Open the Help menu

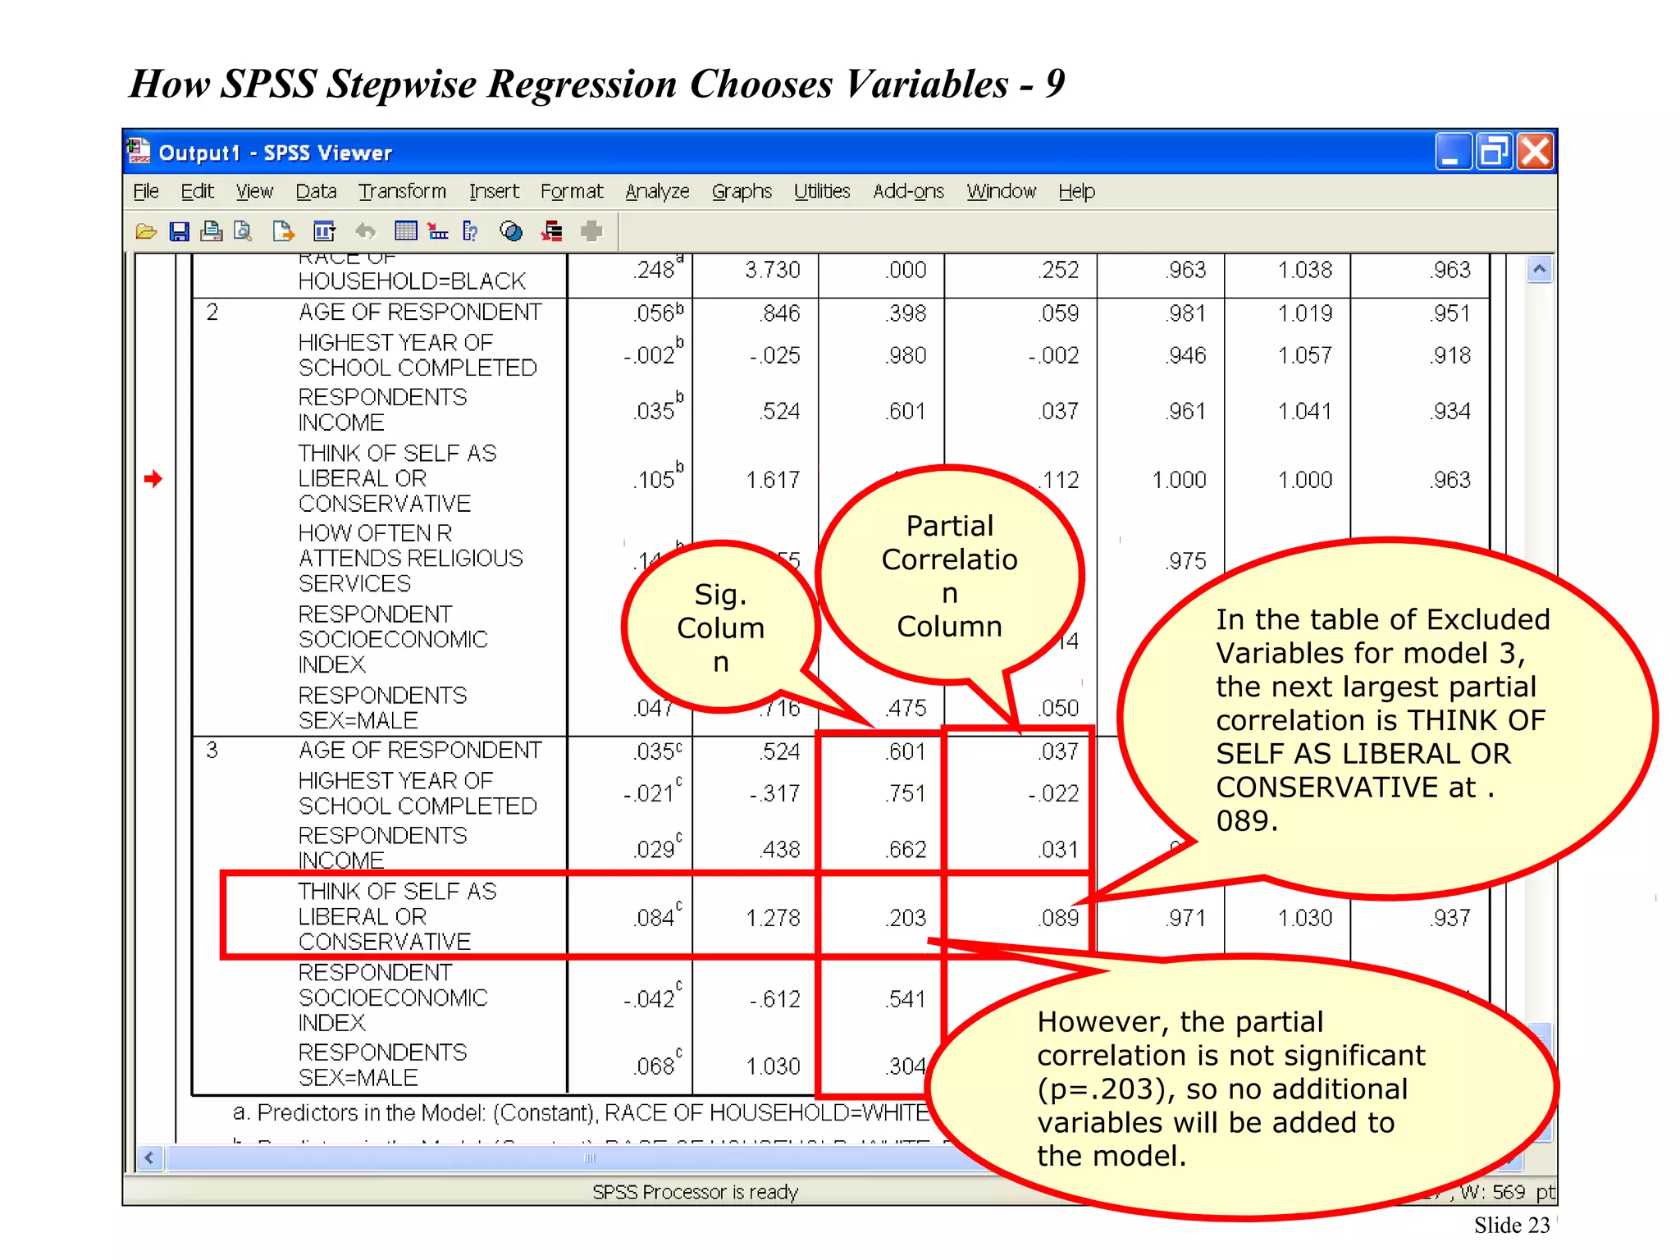coord(1076,191)
